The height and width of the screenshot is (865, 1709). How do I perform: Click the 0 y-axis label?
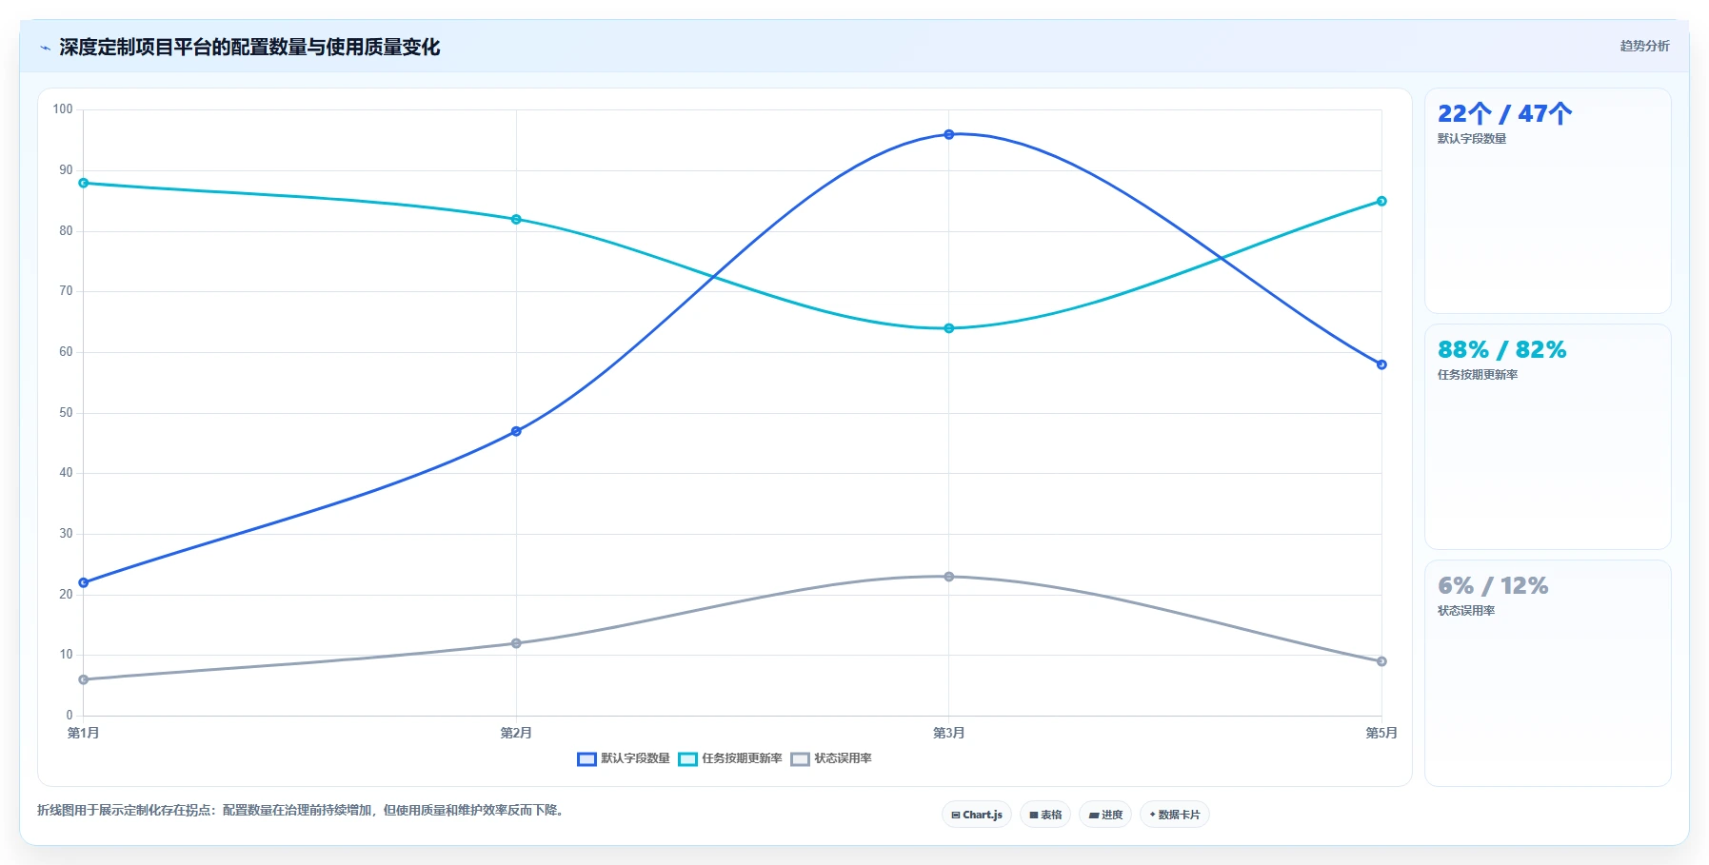coord(70,716)
